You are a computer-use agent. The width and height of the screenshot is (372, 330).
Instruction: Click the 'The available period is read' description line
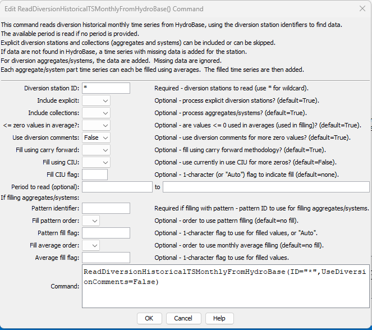tap(70, 34)
